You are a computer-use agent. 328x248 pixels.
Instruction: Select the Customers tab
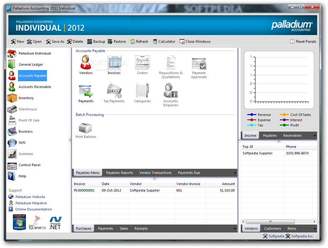click(x=273, y=228)
